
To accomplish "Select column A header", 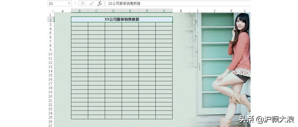I will coord(63,11).
